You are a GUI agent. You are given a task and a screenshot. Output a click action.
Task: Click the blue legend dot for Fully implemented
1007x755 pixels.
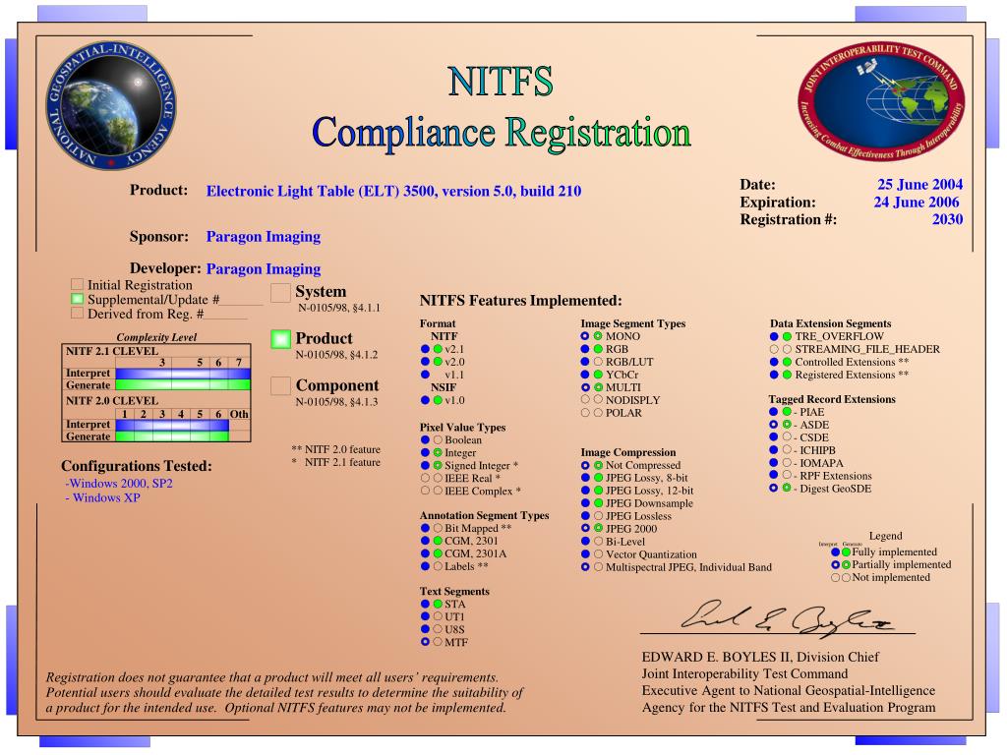tap(836, 552)
